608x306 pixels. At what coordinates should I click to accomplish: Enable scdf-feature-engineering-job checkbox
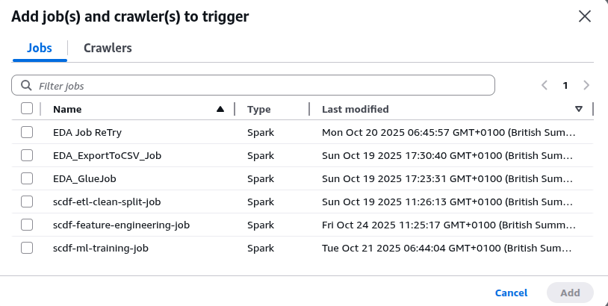point(27,225)
